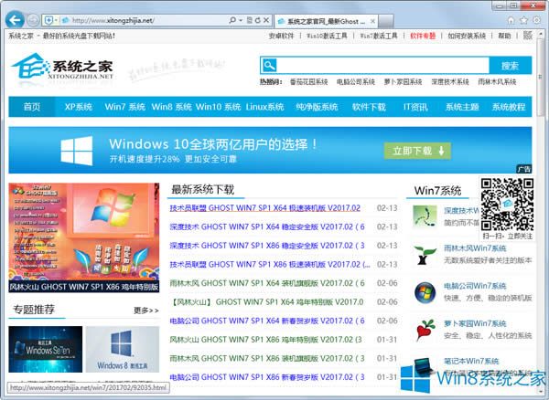Viewport: 549px width, 400px height.
Task: Open 深度技术 GHOST WIN7 SP1 X64 稳定安全版 link
Action: coord(267,226)
